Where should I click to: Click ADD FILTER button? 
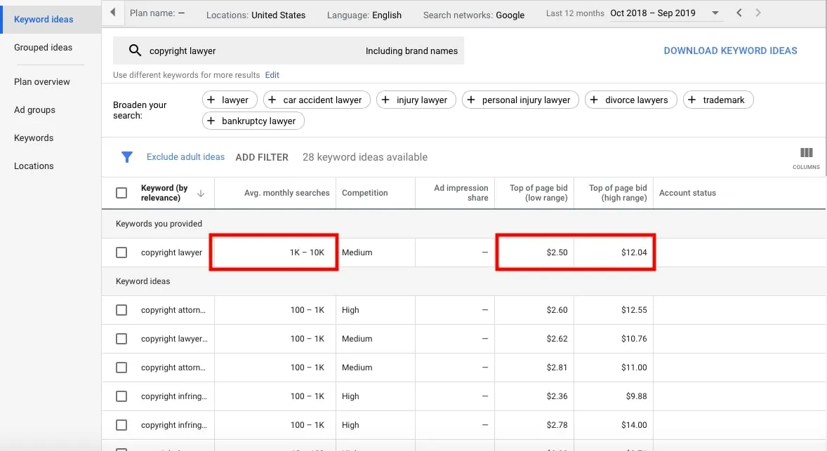pyautogui.click(x=262, y=157)
